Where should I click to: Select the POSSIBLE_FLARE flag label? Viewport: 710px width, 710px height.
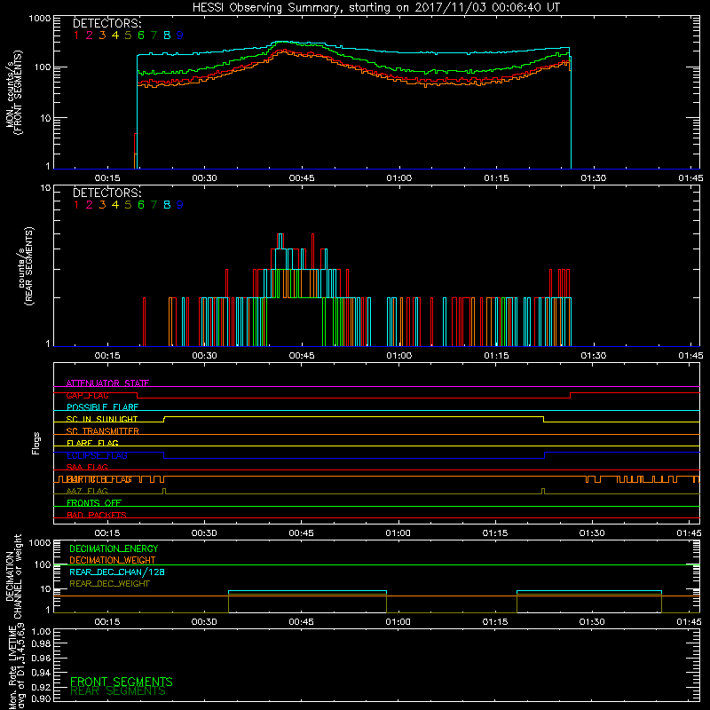[102, 407]
